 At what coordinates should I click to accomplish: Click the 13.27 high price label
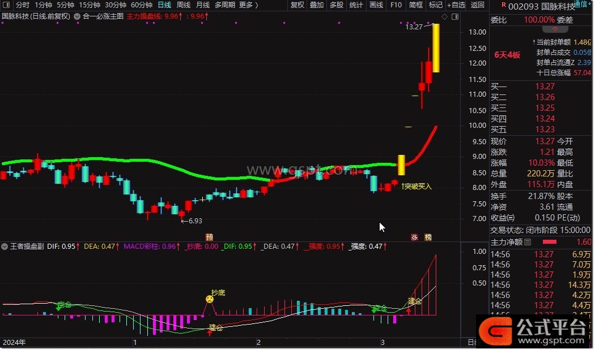[414, 27]
